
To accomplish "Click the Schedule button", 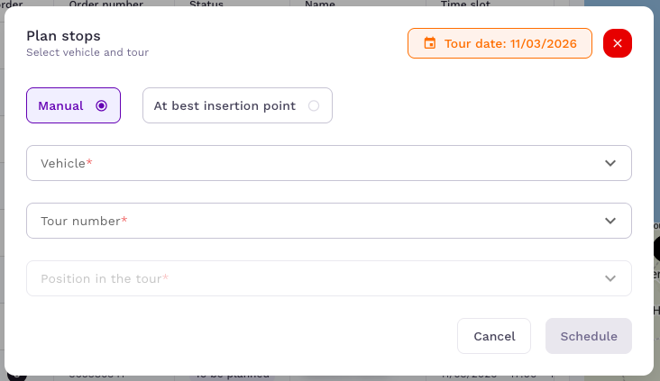I will 588,336.
